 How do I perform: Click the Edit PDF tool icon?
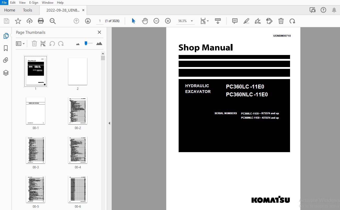click(269, 21)
